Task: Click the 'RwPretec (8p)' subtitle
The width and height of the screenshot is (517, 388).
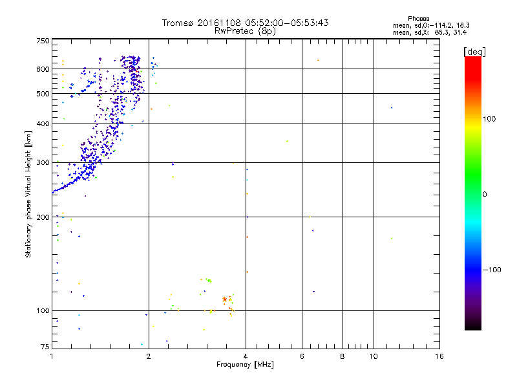Action: pyautogui.click(x=245, y=31)
